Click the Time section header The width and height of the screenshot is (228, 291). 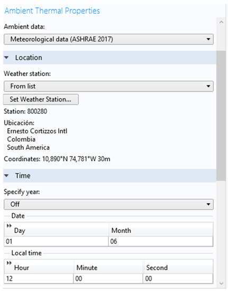tap(110, 176)
